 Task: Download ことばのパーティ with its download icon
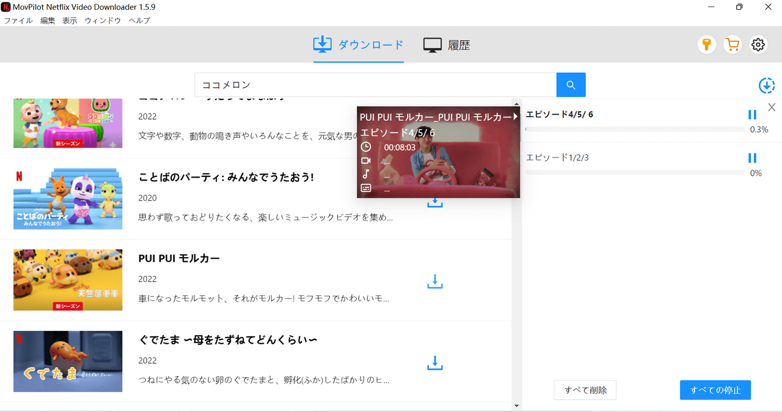(434, 202)
